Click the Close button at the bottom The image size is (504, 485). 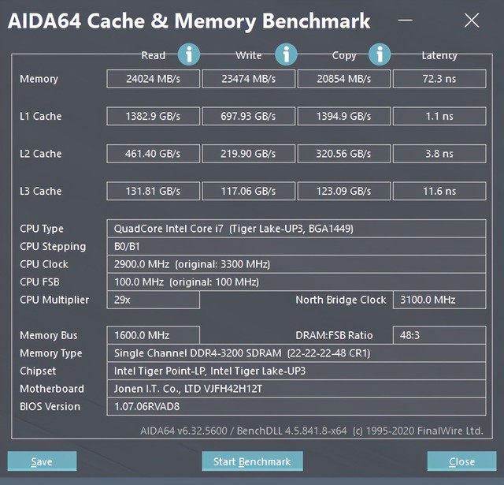[x=461, y=461]
